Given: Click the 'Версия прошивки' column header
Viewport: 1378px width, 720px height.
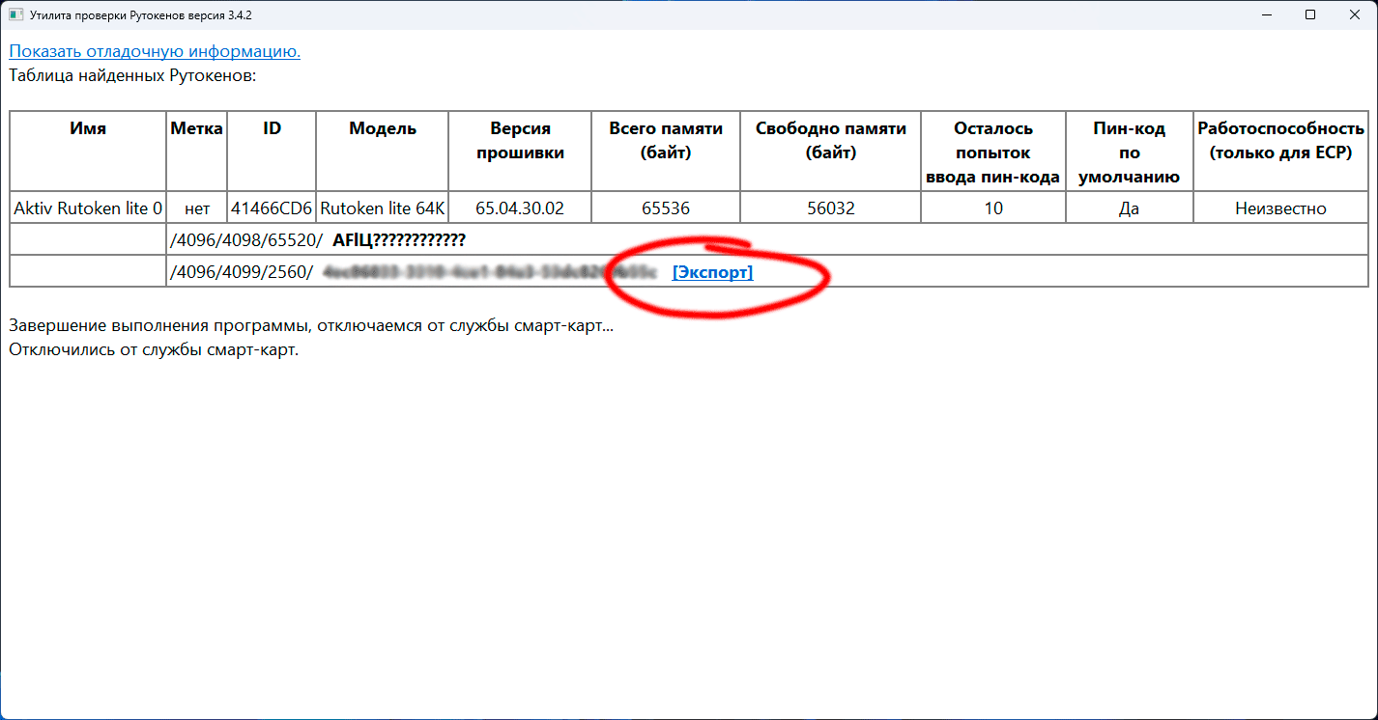Looking at the screenshot, I should click(x=520, y=140).
